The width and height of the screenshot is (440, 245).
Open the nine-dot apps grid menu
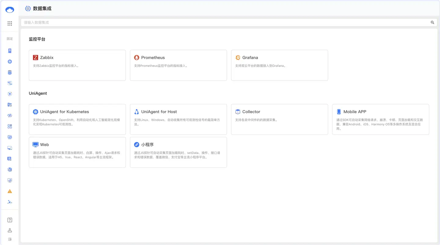pyautogui.click(x=10, y=23)
